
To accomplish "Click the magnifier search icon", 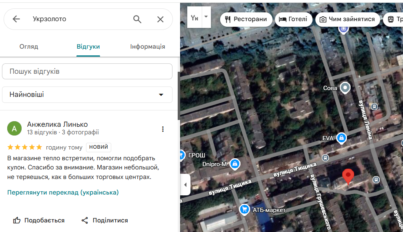I will click(137, 19).
